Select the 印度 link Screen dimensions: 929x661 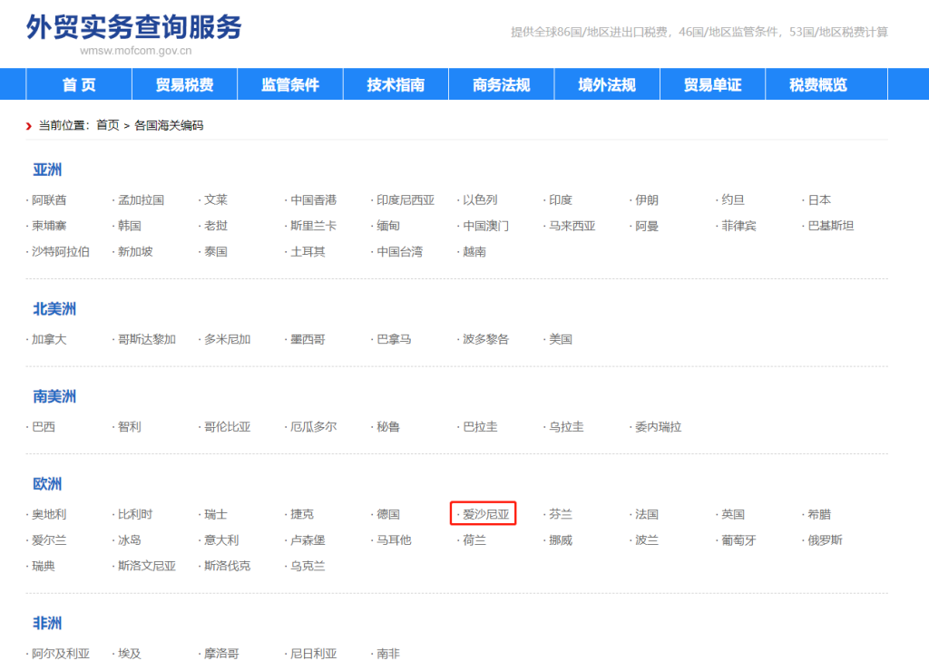pos(561,200)
